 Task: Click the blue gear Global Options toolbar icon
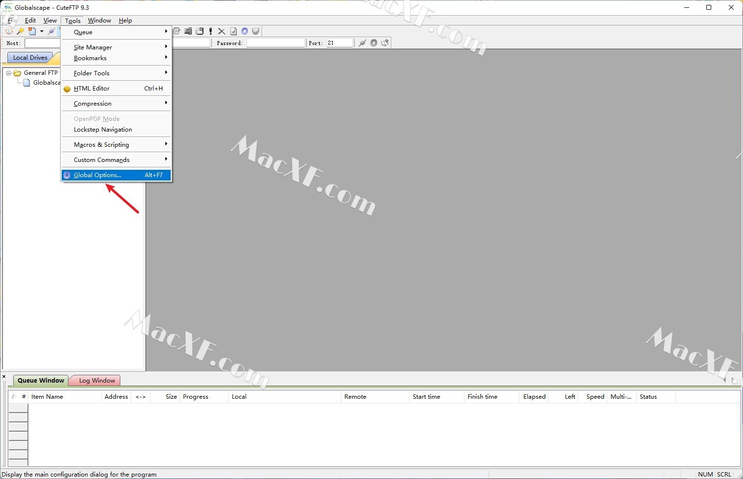click(x=245, y=31)
